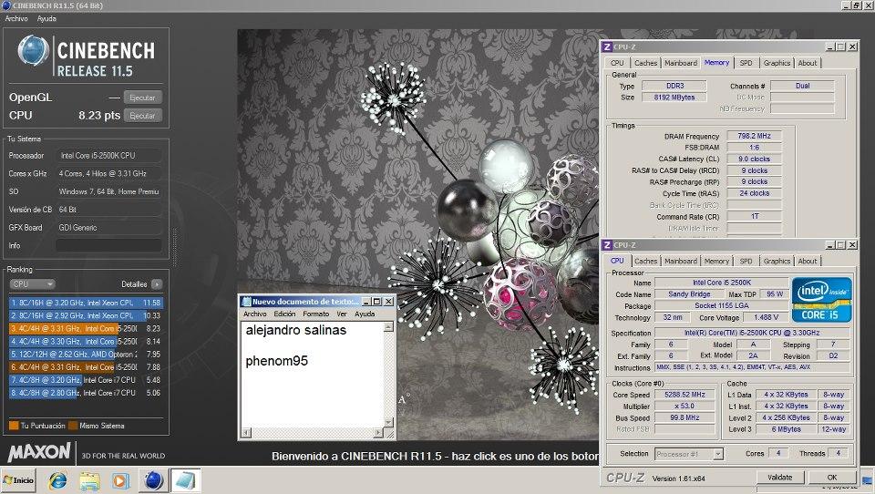Click the Notepad vertical scrollbar up arrow
The height and width of the screenshot is (494, 875).
388,327
